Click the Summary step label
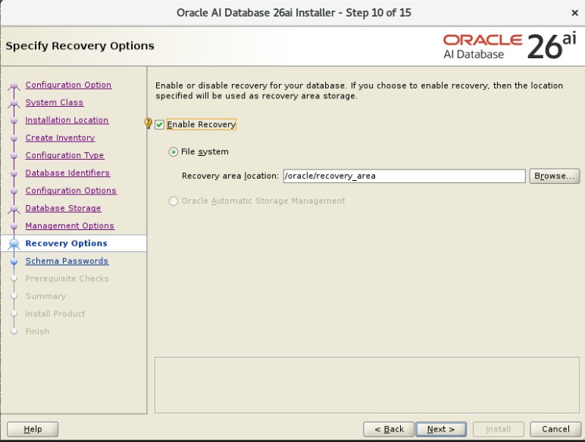 pyautogui.click(x=45, y=296)
